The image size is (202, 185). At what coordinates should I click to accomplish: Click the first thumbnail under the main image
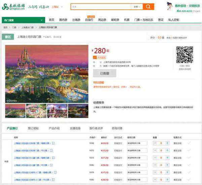tap(15, 111)
